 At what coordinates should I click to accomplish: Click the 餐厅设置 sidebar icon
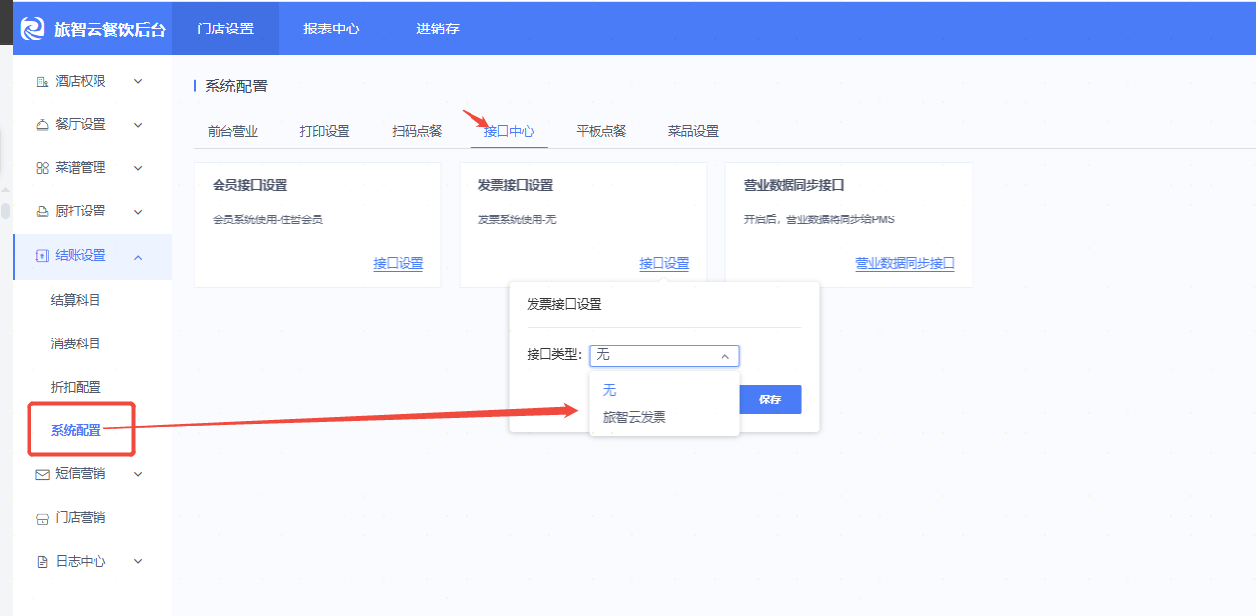click(42, 124)
